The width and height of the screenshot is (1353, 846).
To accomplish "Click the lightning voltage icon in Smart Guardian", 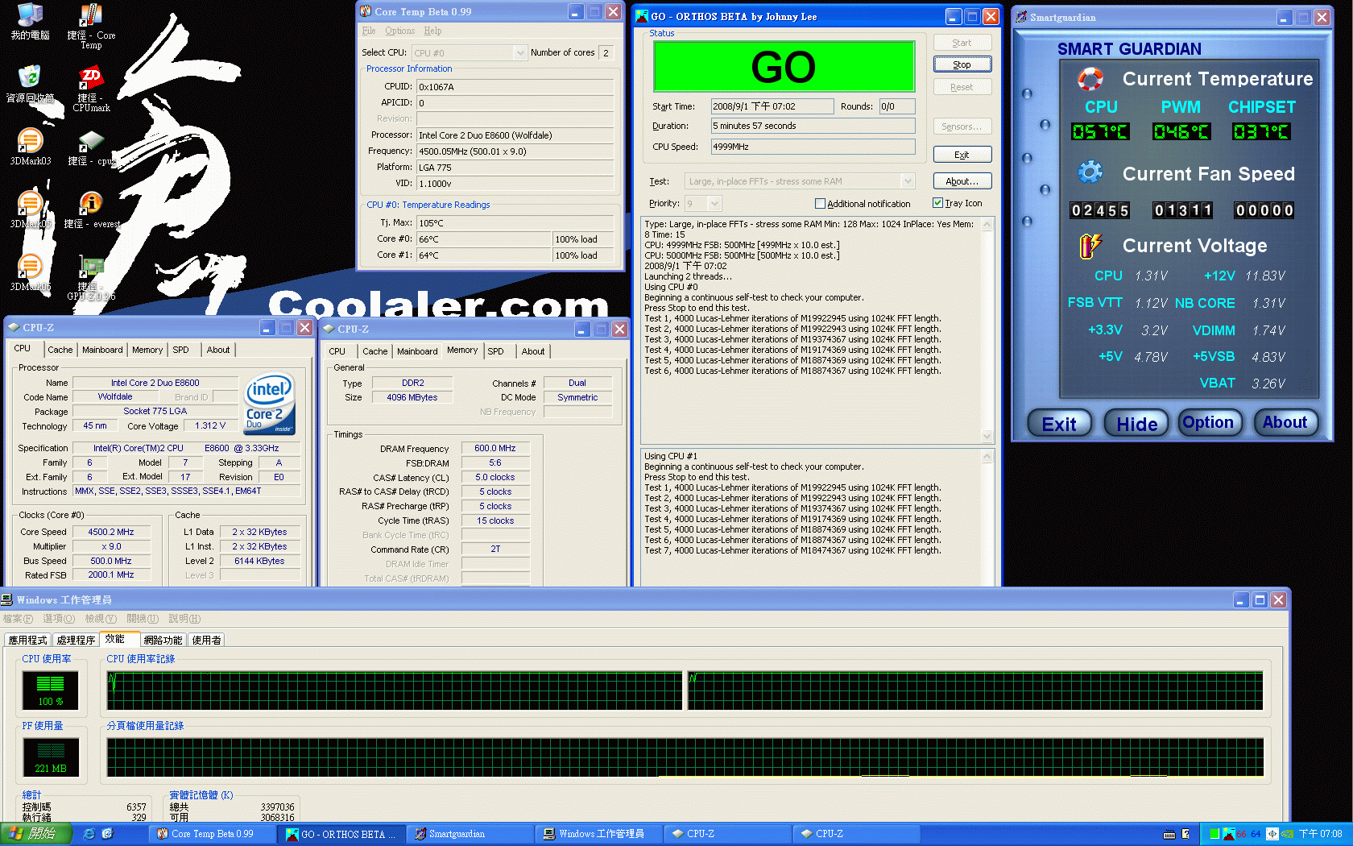I will 1094,246.
